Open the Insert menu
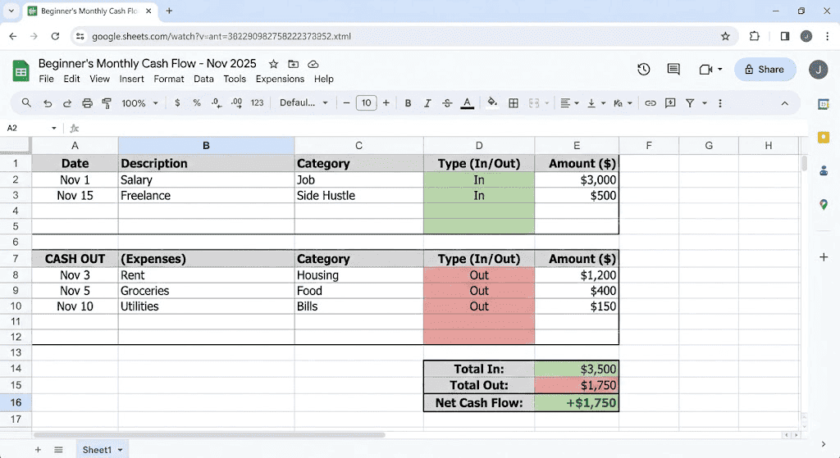 tap(131, 79)
